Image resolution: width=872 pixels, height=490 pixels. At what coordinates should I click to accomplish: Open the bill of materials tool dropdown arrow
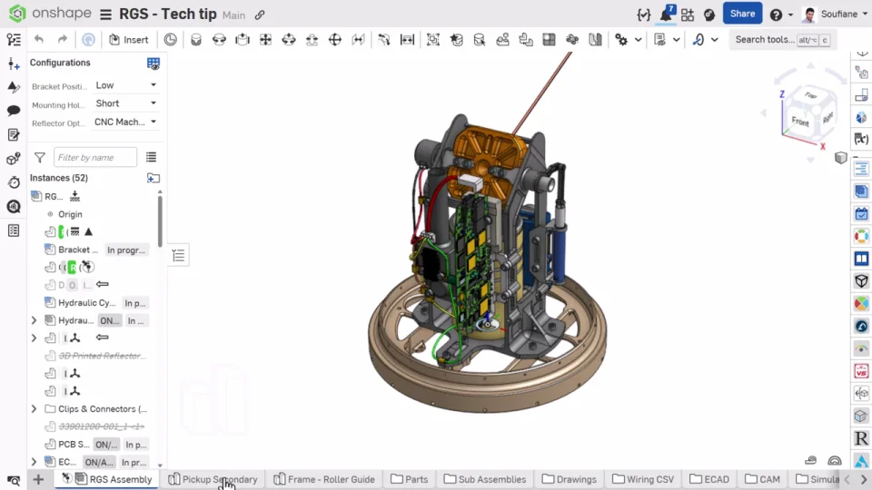676,39
